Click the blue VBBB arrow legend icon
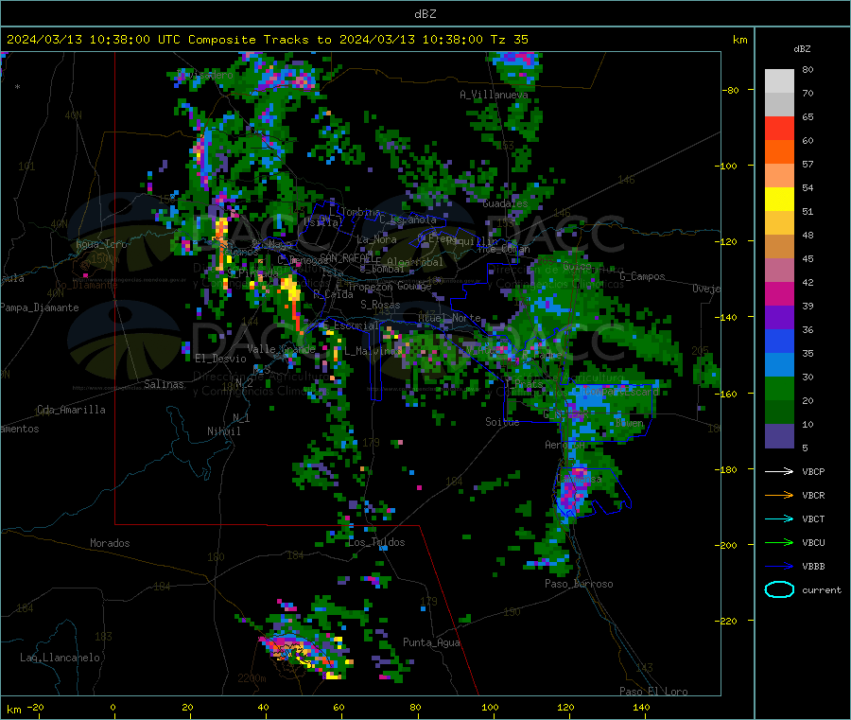Screen dimensions: 851x720 point(779,567)
